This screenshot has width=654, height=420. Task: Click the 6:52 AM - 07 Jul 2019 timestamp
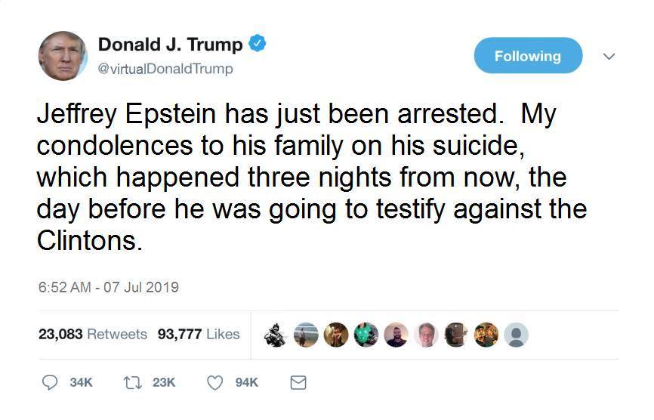(108, 287)
